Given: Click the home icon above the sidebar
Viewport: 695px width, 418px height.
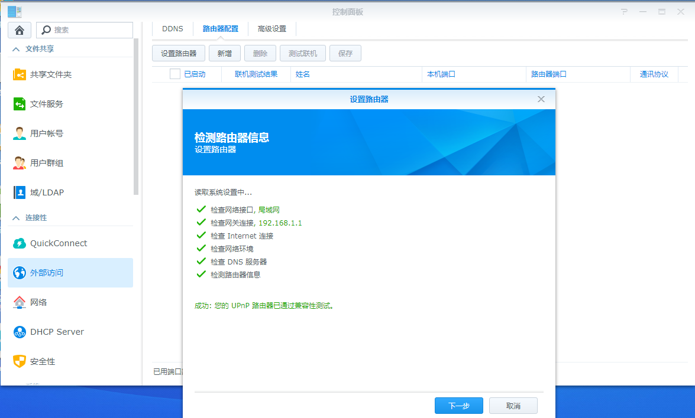Looking at the screenshot, I should pyautogui.click(x=19, y=30).
